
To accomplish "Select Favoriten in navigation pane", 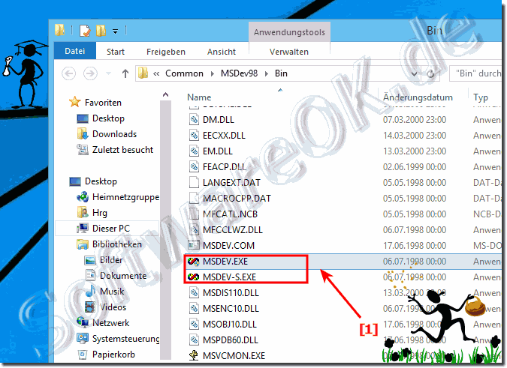I will click(96, 102).
